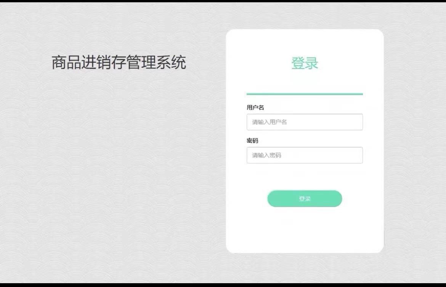Screen dimensions: 446x287
Task: Focus the 密码 input field
Action: click(305, 155)
